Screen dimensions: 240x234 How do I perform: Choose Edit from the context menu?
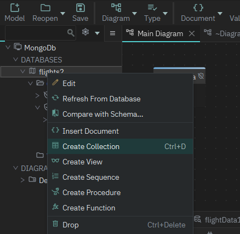[120, 83]
